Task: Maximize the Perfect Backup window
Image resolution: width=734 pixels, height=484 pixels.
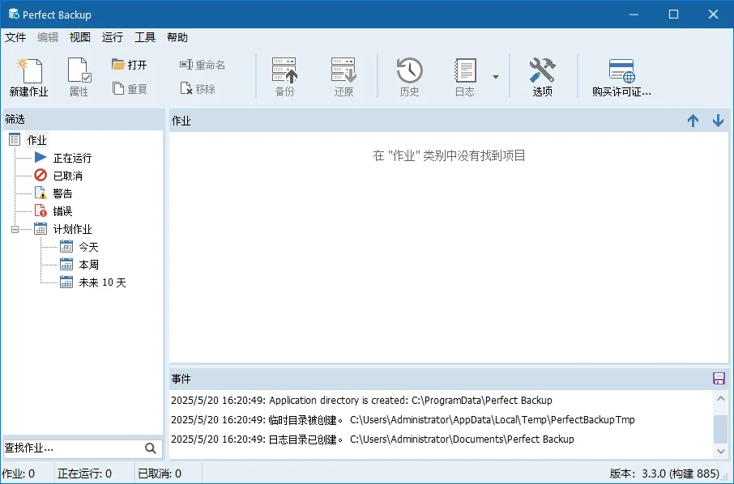Action: click(673, 15)
